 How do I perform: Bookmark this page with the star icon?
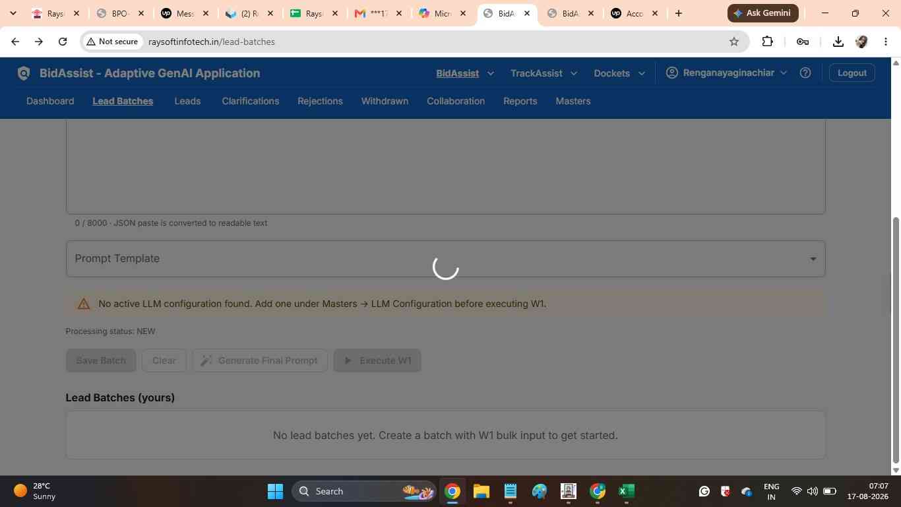pyautogui.click(x=734, y=42)
